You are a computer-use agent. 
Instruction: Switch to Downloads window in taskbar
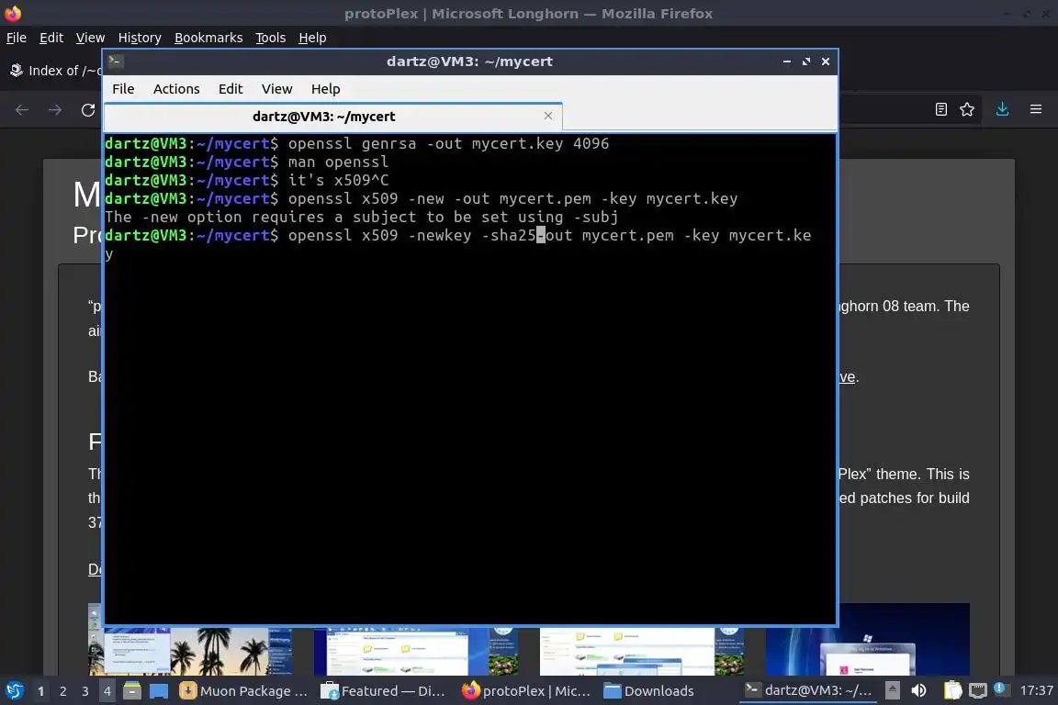648,691
